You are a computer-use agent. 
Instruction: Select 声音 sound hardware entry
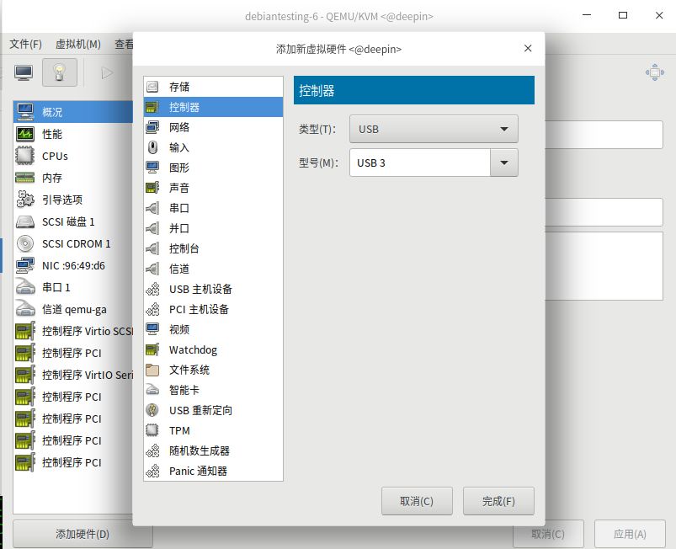point(213,188)
